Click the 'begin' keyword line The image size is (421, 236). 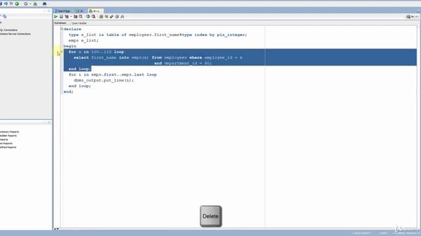[70, 46]
